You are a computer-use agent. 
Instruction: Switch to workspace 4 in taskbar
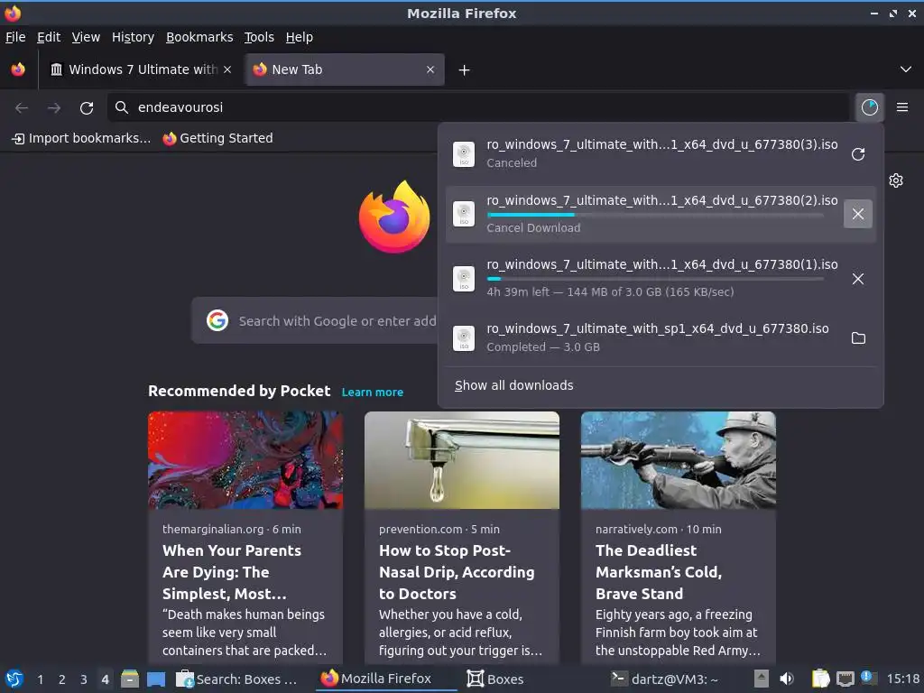pyautogui.click(x=105, y=679)
